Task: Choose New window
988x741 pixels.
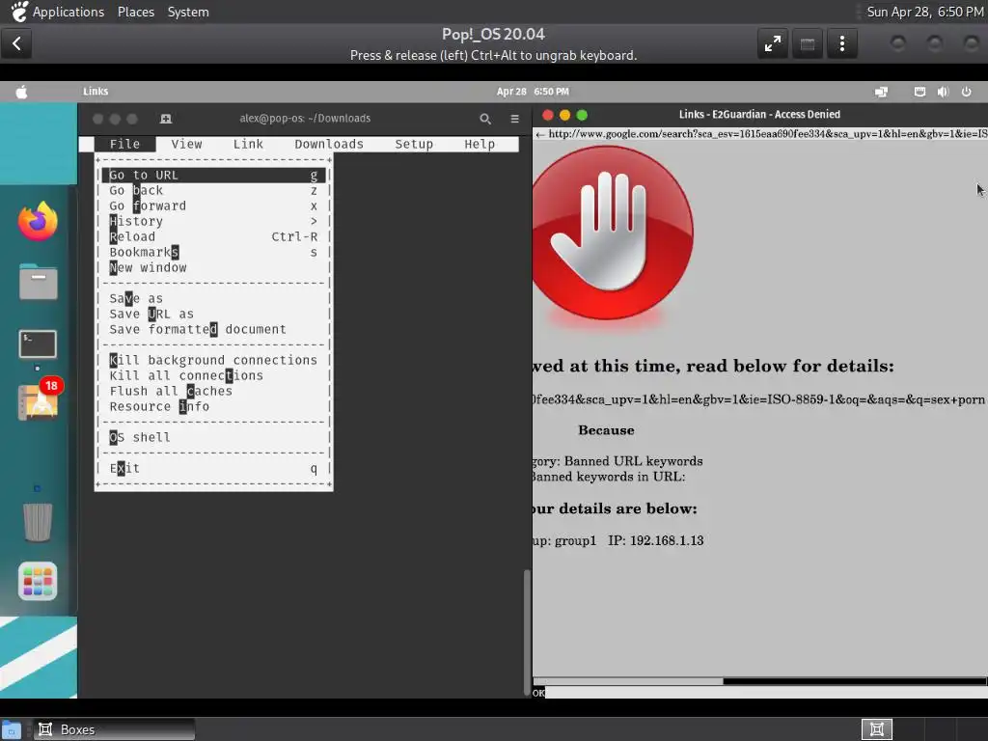Action: coord(213,268)
